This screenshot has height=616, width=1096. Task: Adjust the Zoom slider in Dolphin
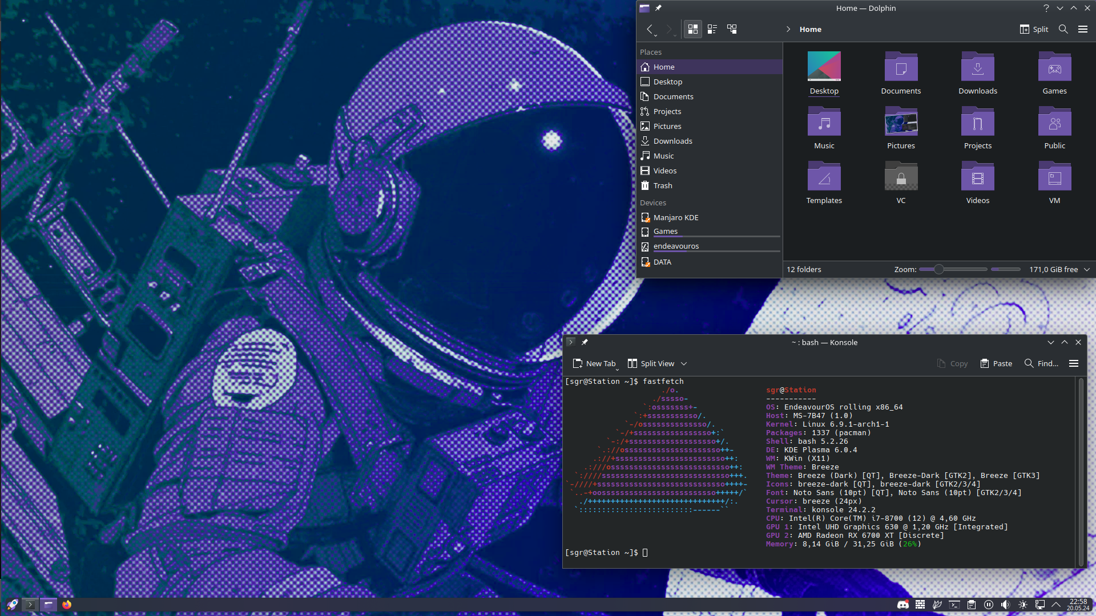tap(938, 269)
